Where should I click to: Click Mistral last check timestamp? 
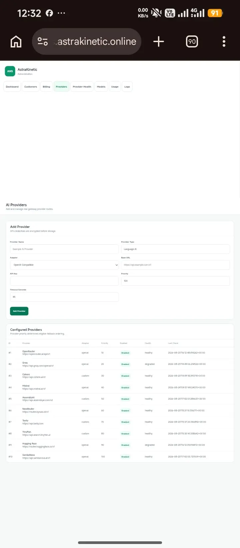coord(187,388)
